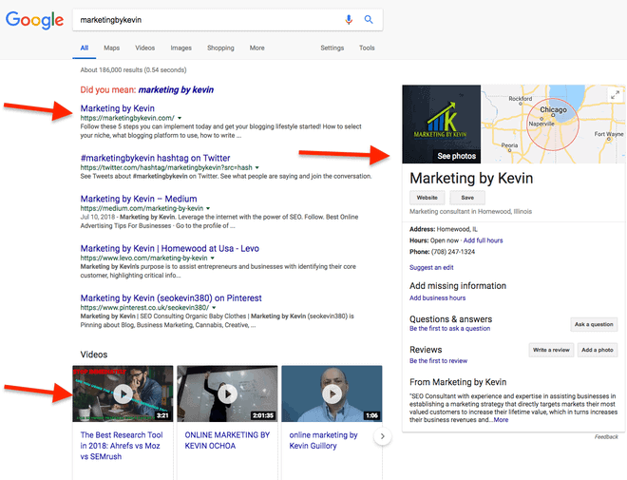Open the #marketingbykevin hashtag on Twitter result
The height and width of the screenshot is (480, 627).
(x=155, y=158)
